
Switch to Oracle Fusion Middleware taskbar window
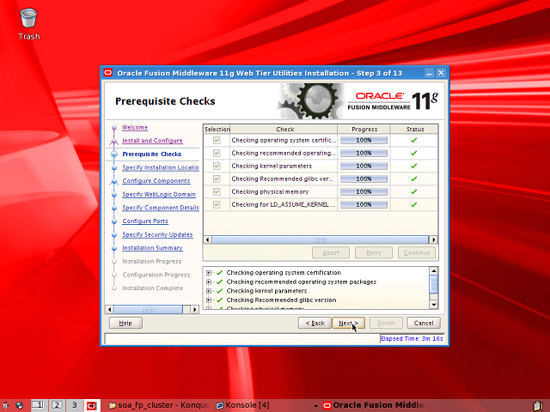tap(375, 405)
